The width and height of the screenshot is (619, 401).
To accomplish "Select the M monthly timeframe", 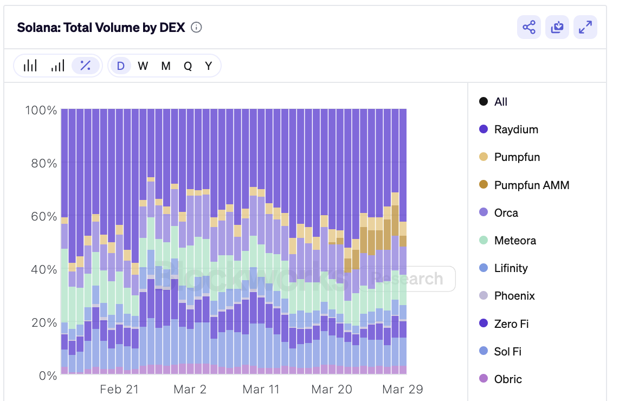I will pos(165,65).
